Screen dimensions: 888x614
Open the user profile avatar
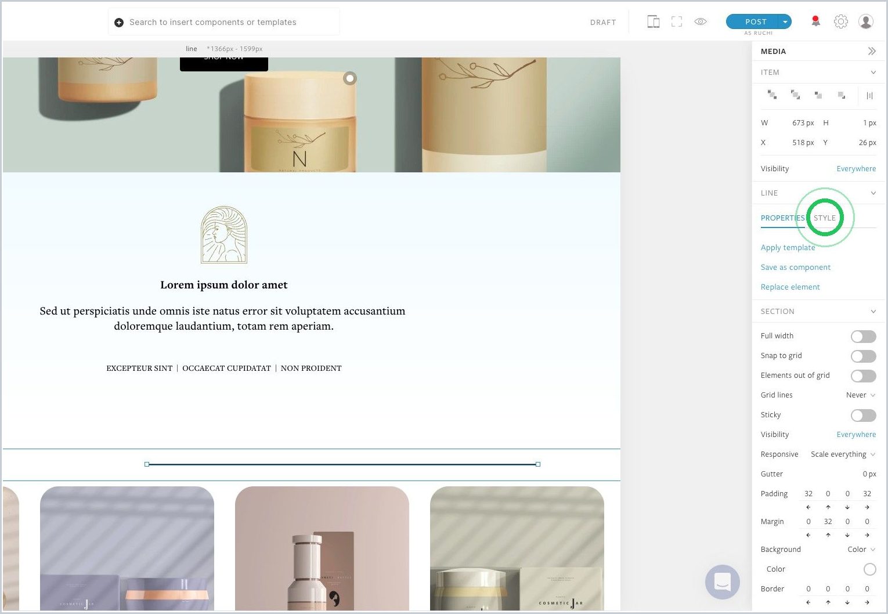click(866, 22)
